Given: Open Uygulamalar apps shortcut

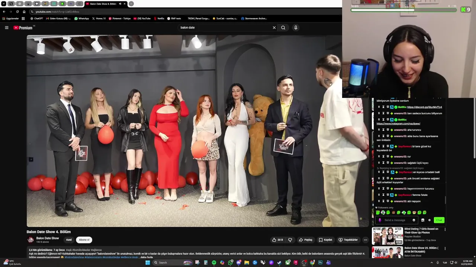Looking at the screenshot, I should pyautogui.click(x=10, y=19).
